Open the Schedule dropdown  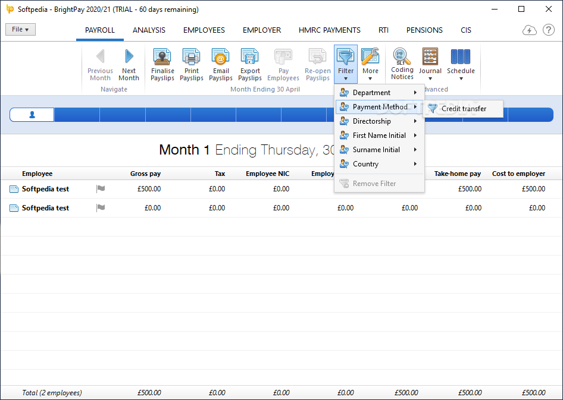461,65
